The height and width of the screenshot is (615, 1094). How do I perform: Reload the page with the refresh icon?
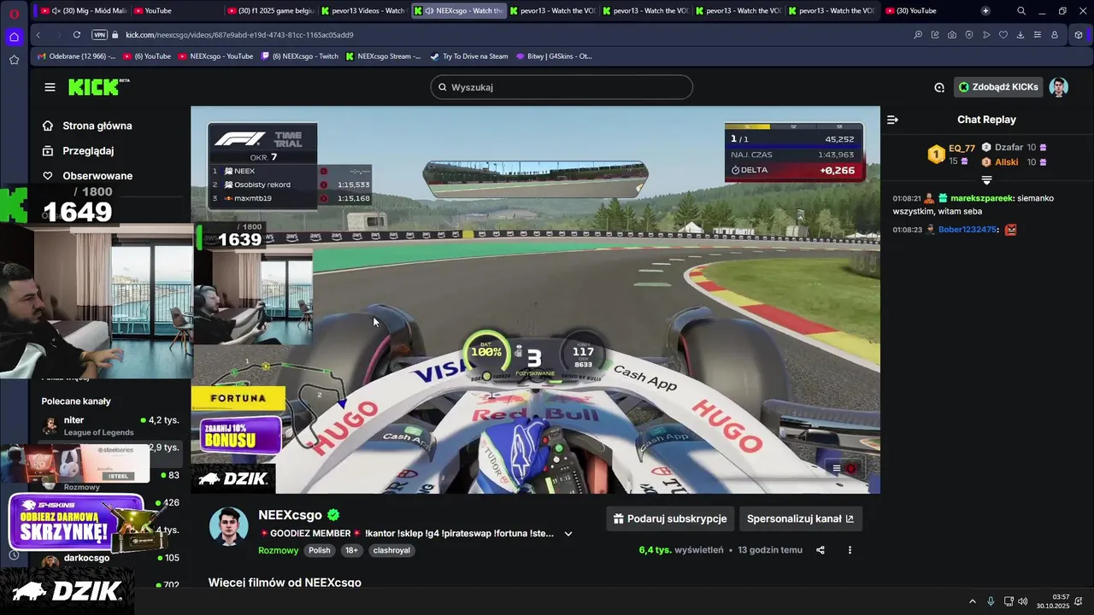pos(77,35)
